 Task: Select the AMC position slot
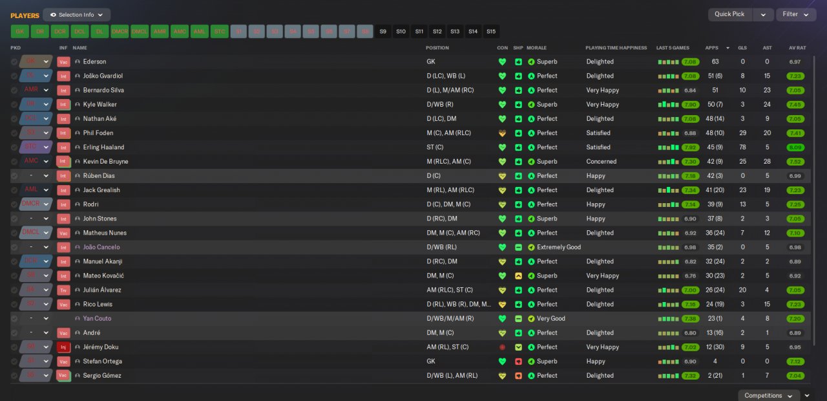click(x=180, y=32)
